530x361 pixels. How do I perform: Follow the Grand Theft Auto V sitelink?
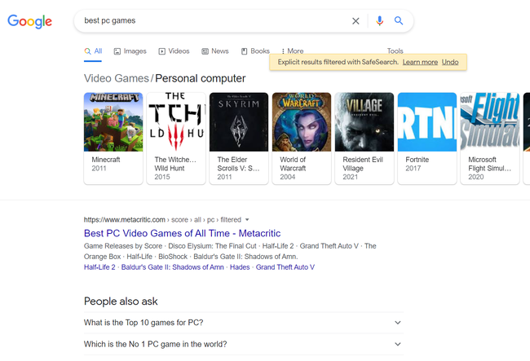[x=285, y=267]
